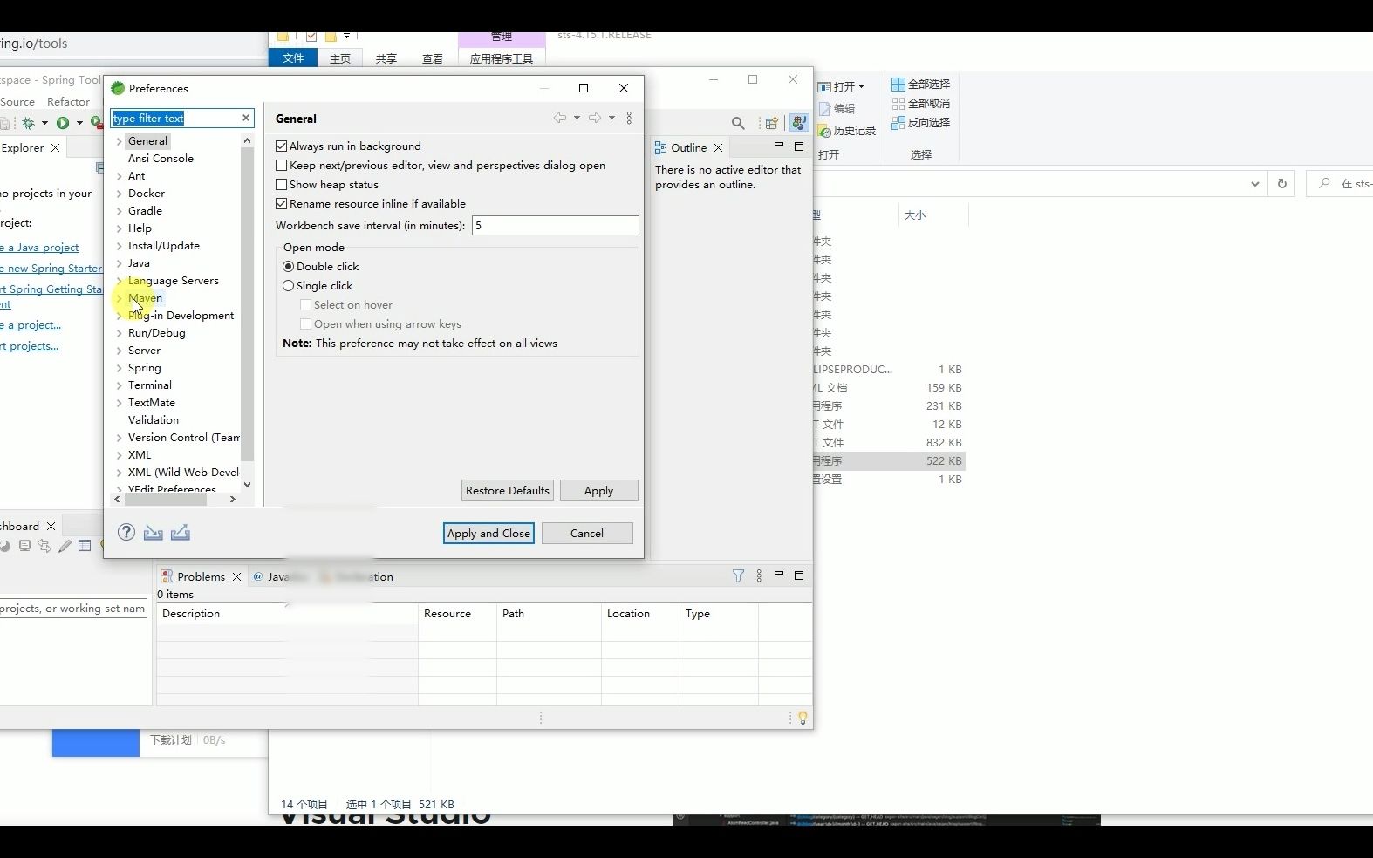
Task: Expand the Spring preferences tree node
Action: (120, 367)
